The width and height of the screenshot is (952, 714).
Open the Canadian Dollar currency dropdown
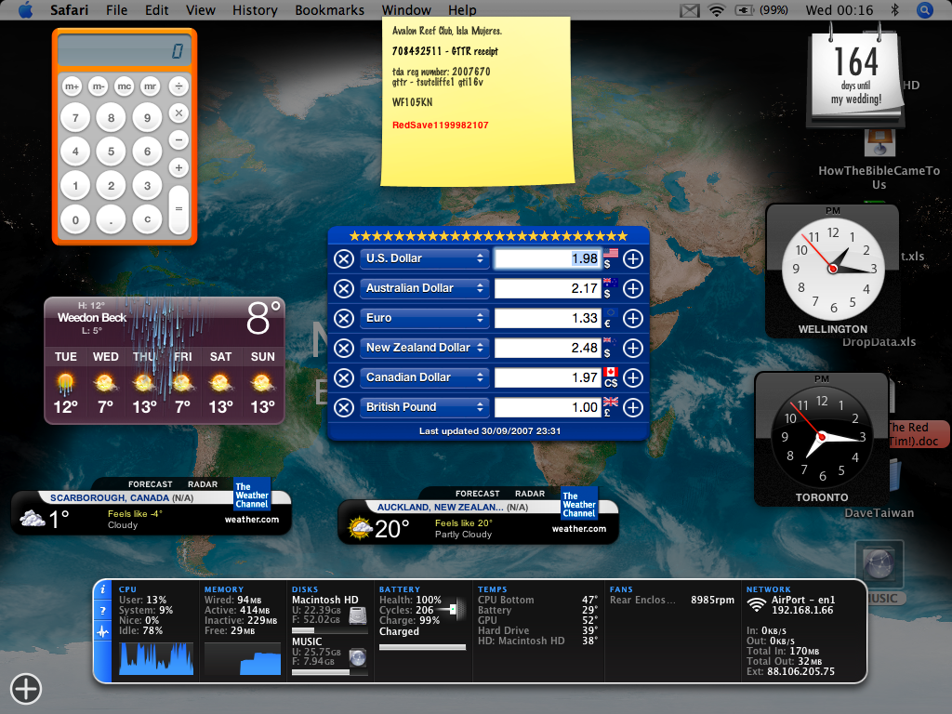(x=424, y=377)
